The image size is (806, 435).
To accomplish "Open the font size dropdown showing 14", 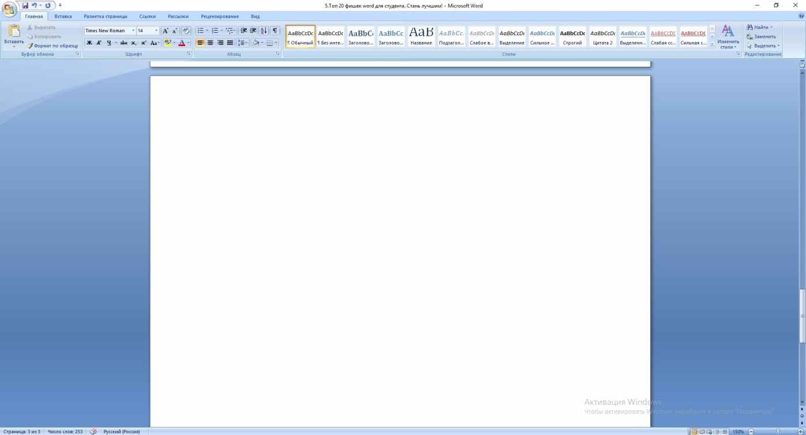I will pyautogui.click(x=156, y=31).
